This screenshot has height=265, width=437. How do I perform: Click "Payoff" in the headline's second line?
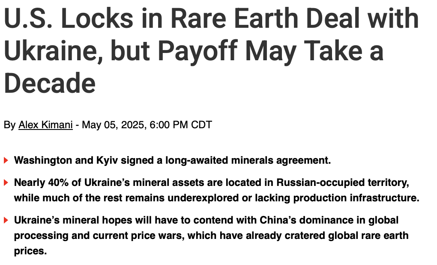click(198, 50)
